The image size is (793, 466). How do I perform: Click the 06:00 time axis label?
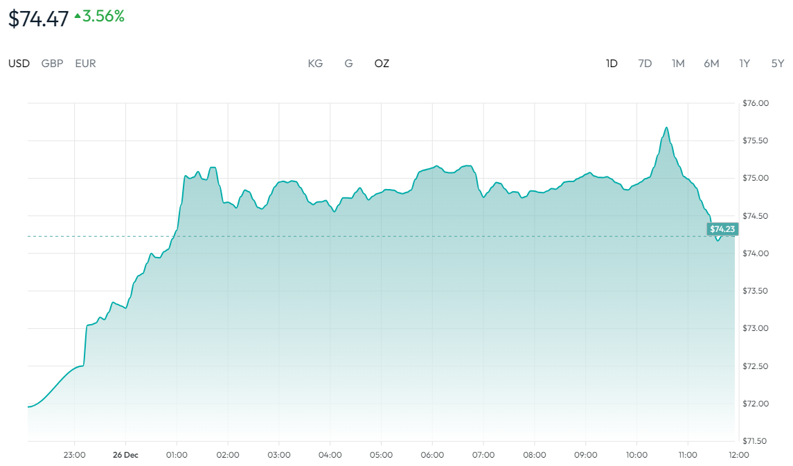pyautogui.click(x=432, y=455)
